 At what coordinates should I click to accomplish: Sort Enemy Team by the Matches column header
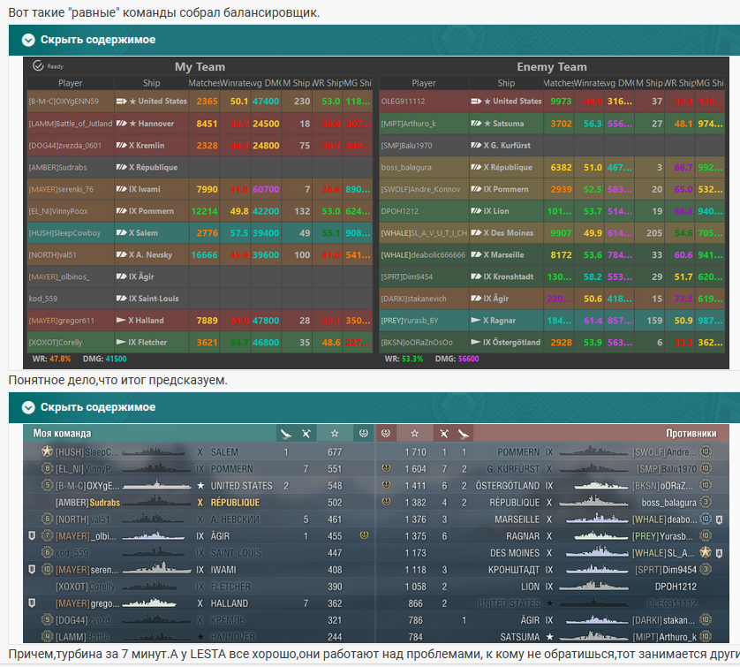point(559,83)
